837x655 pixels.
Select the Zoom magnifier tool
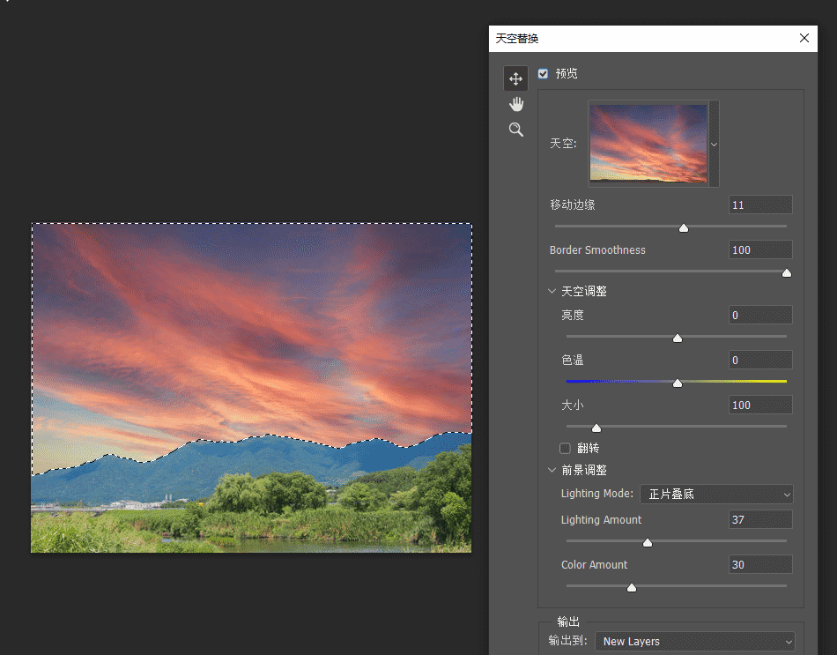[x=516, y=130]
